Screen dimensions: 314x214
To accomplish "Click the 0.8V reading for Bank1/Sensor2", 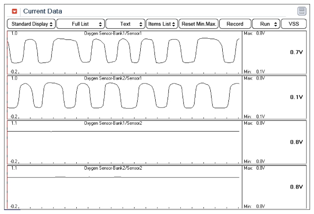I will [296, 142].
